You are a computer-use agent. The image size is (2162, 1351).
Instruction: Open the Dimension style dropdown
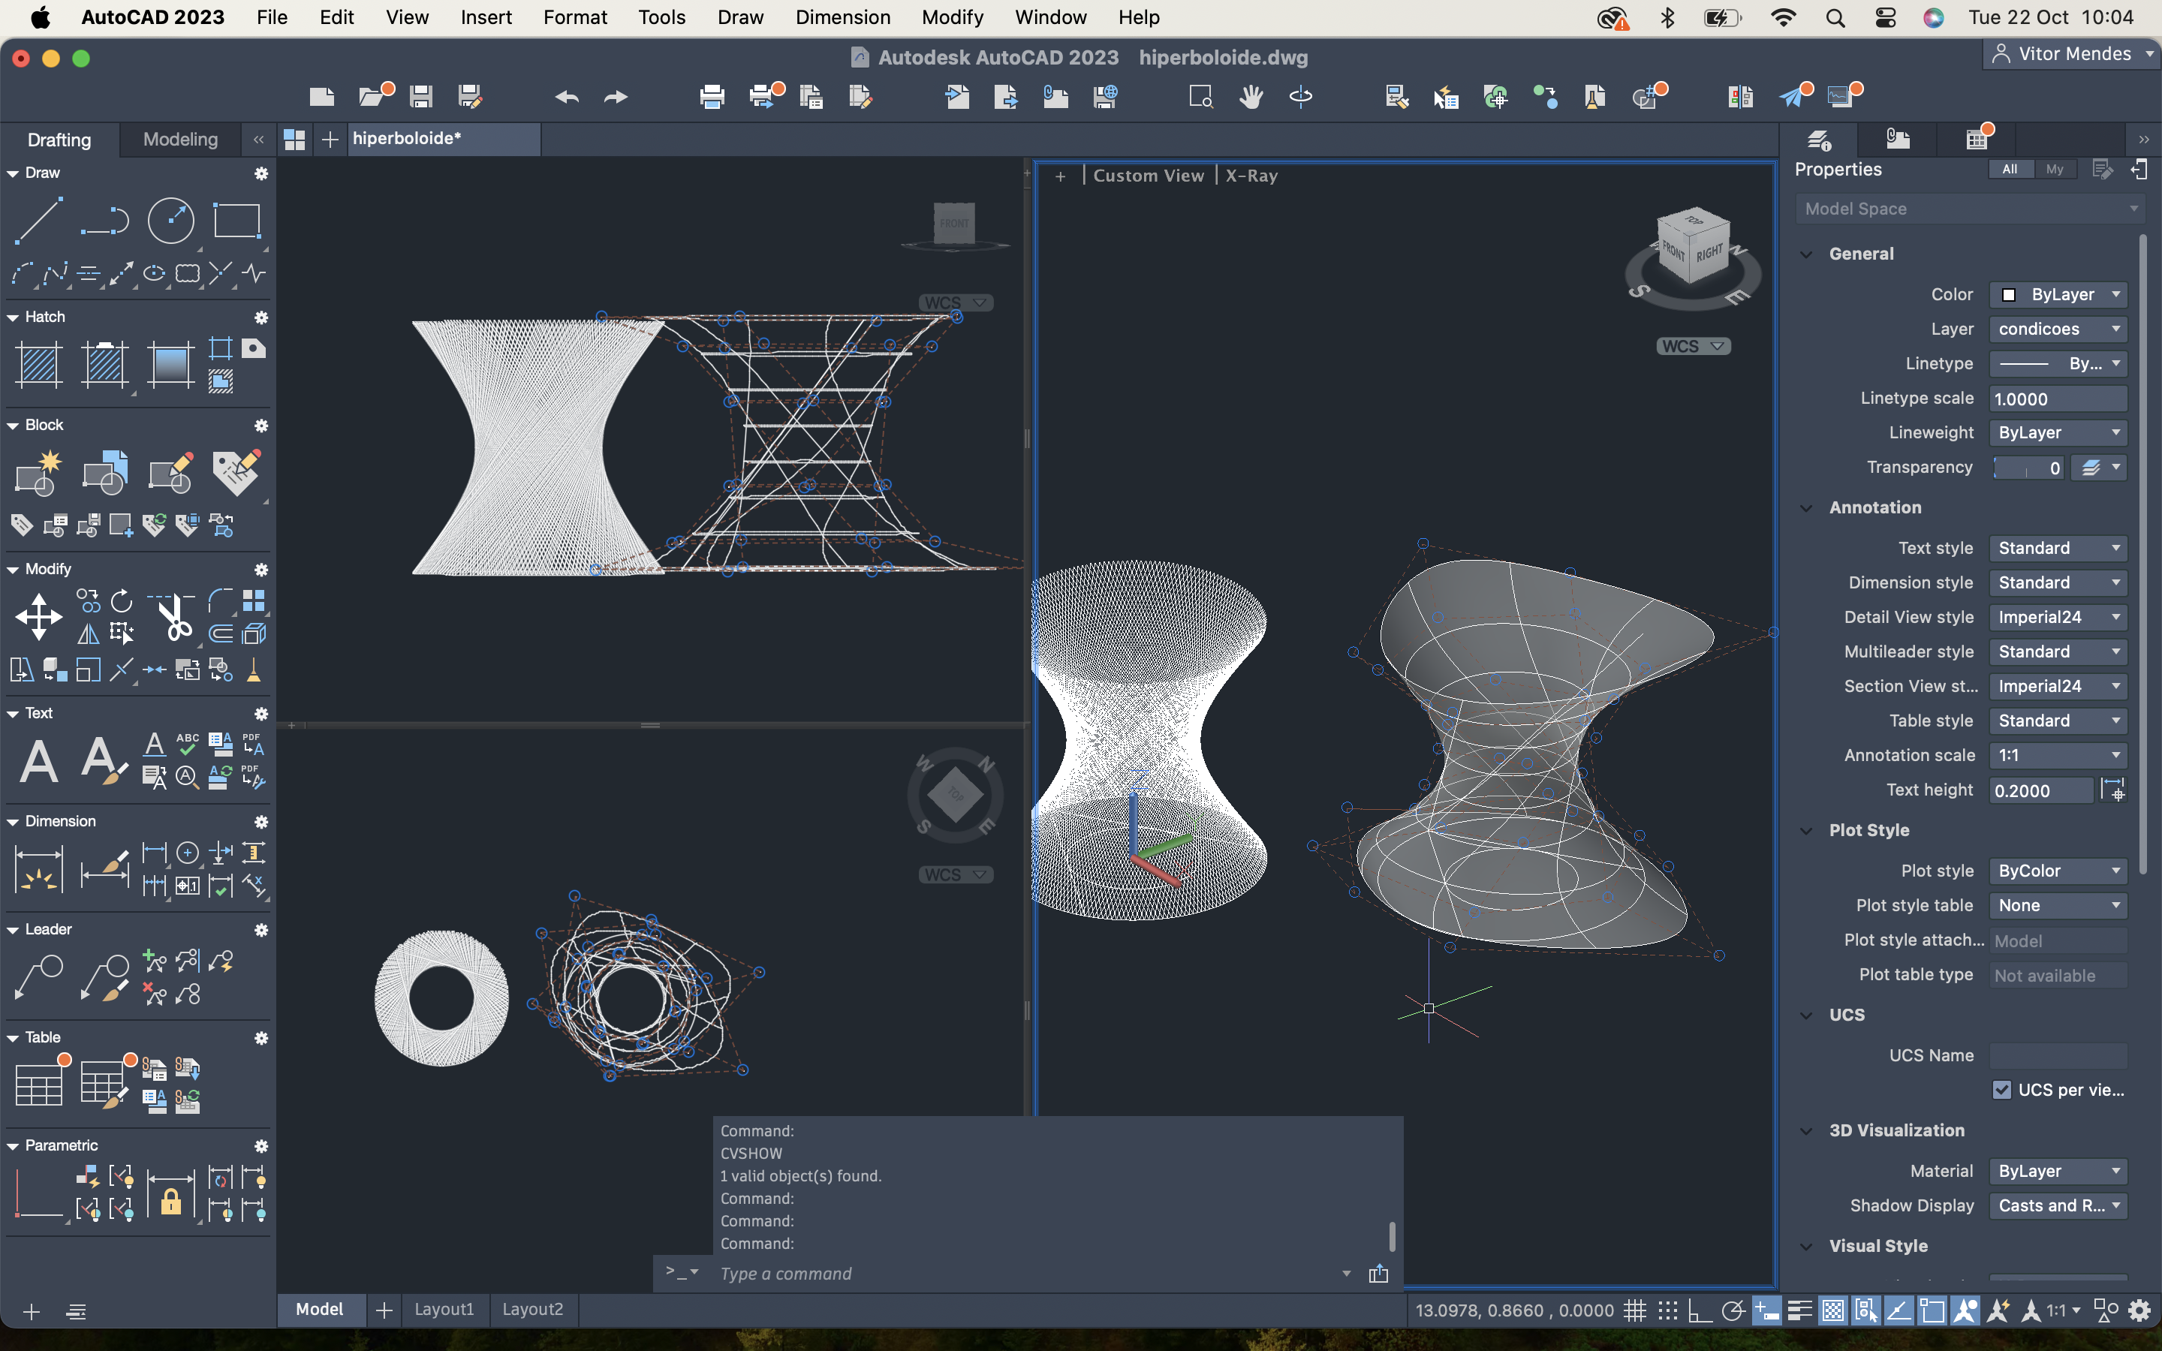[2058, 582]
